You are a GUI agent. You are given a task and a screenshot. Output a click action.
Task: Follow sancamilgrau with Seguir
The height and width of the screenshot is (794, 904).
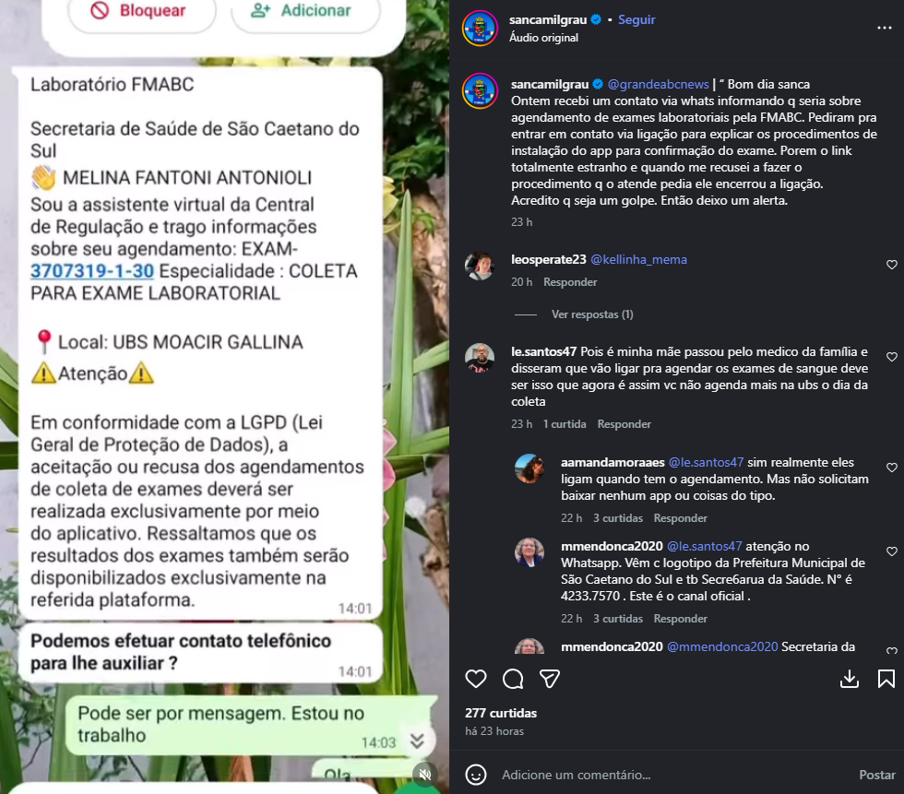coord(636,19)
